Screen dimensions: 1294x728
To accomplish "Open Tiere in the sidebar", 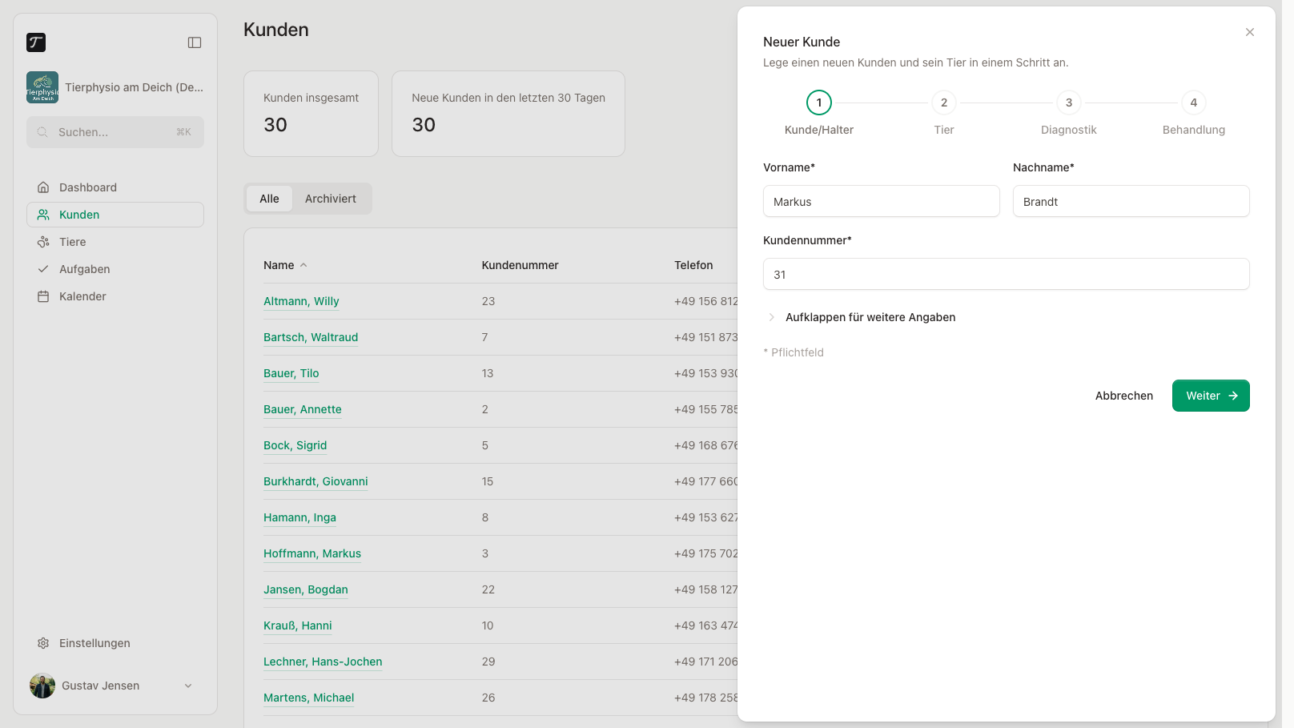I will pos(115,242).
